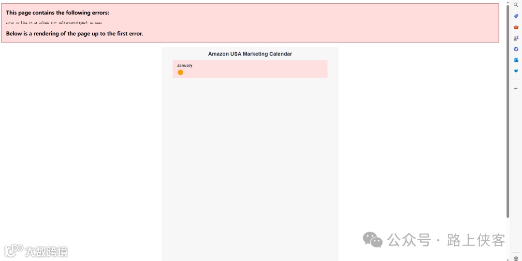522x261 pixels.
Task: Click the vertical scrollbar thumb
Action: [507, 111]
